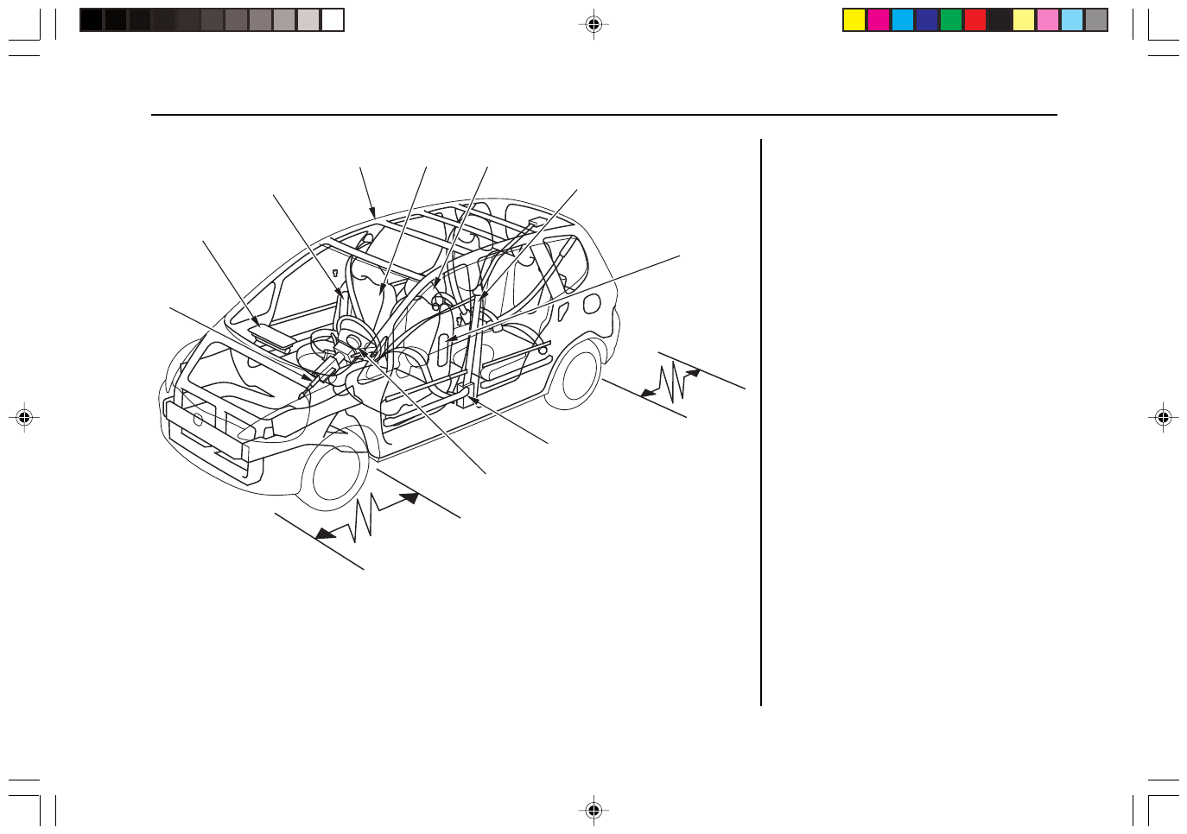Screen dimensions: 1187x834
Task: Click the gray swatch ending the color bar
Action: (x=1096, y=20)
